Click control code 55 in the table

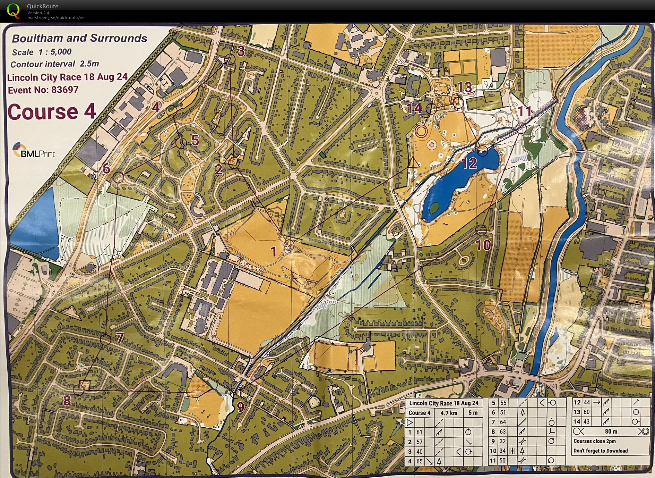[503, 403]
